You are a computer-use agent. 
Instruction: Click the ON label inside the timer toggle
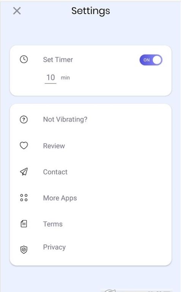coord(146,60)
